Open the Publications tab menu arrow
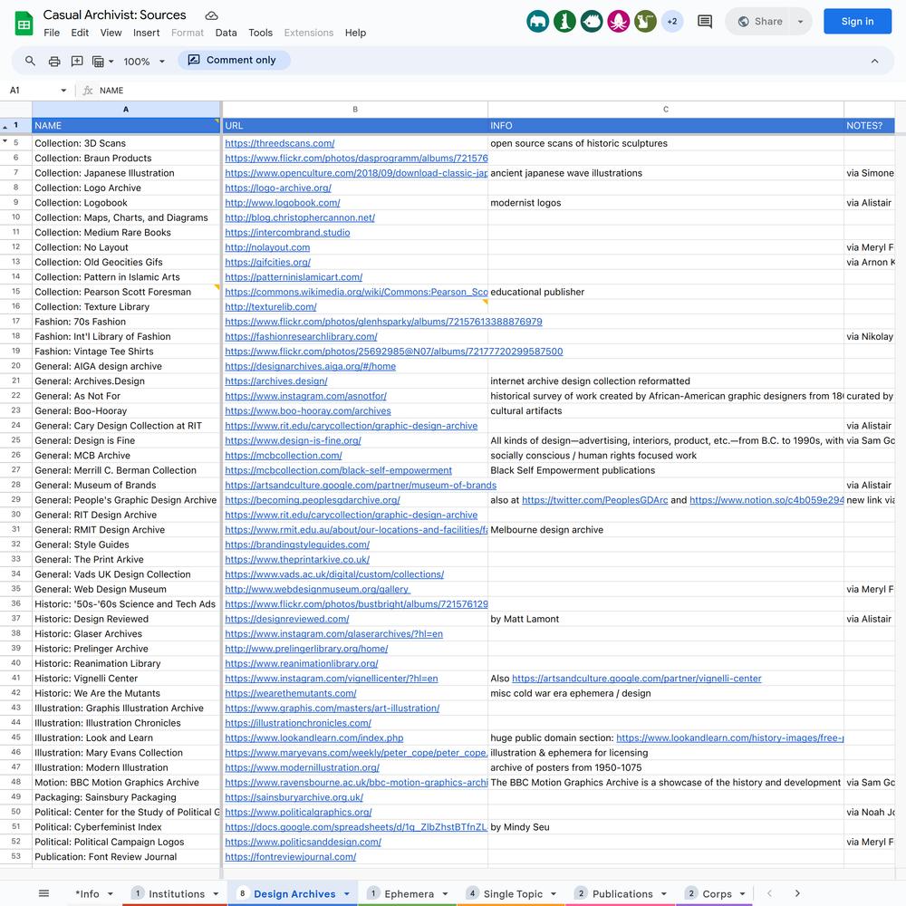 coord(663,894)
